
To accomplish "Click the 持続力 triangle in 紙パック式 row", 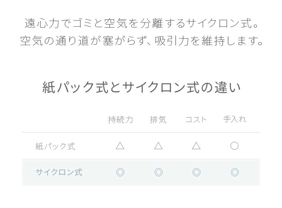I will point(120,146).
